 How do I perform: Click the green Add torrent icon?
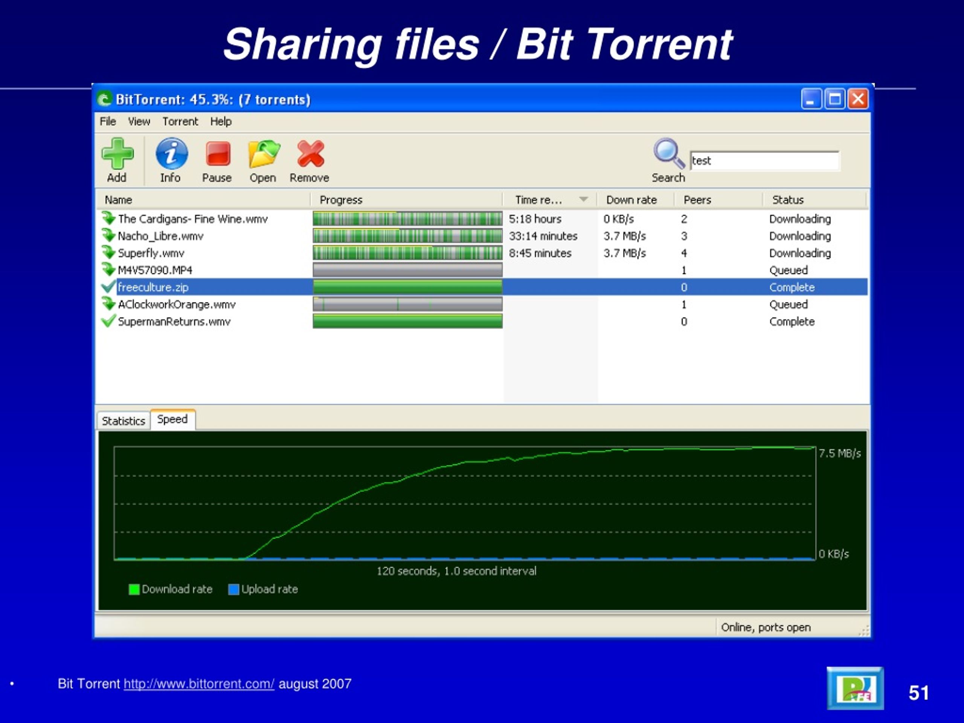(x=117, y=154)
